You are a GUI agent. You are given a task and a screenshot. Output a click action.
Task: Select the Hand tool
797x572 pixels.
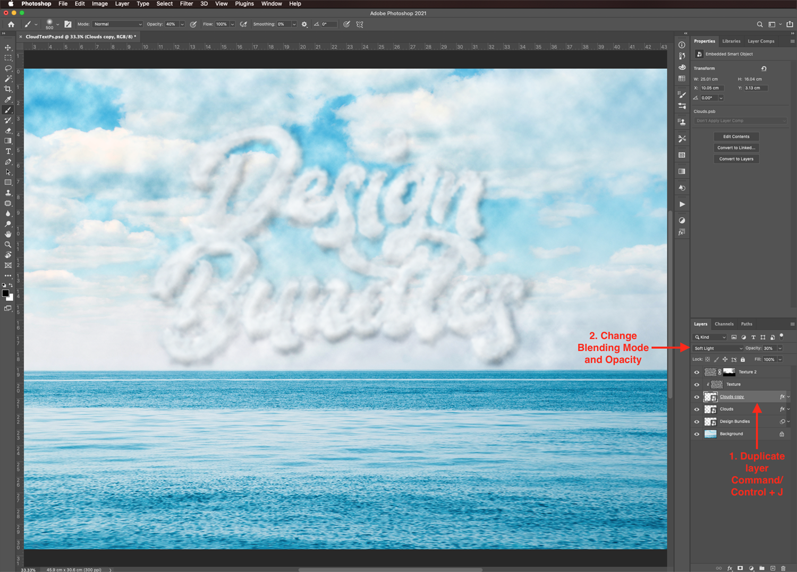(x=8, y=234)
